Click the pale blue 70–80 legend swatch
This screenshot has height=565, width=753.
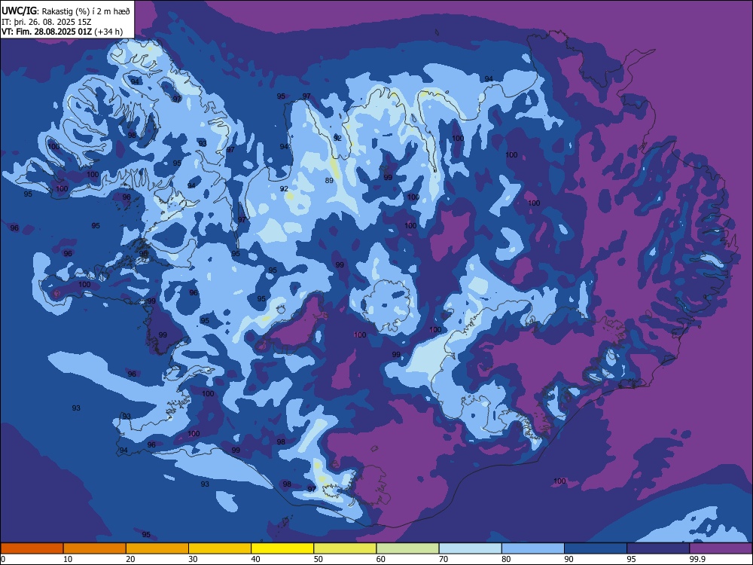(x=470, y=548)
